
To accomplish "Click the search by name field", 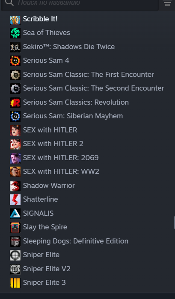I will click(x=80, y=4).
